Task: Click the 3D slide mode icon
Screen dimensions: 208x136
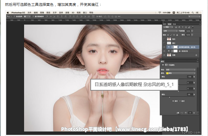Action: tap(116, 17)
